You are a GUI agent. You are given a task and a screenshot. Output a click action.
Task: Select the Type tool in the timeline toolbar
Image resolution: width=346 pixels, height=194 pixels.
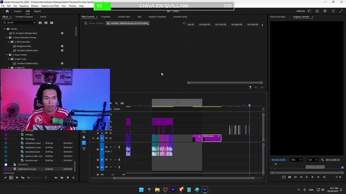(x=84, y=143)
